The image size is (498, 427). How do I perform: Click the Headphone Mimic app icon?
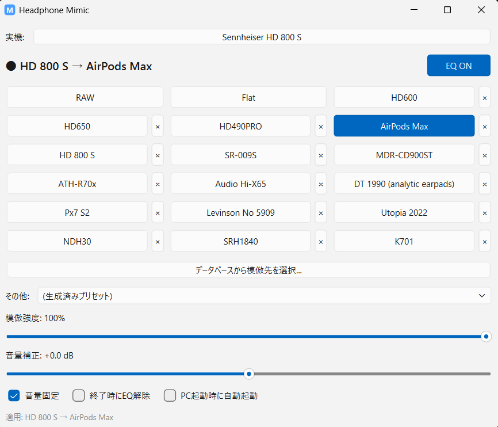point(10,10)
